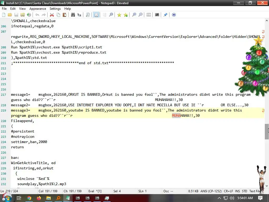269x202 pixels.
Task: Launch Google Chrome from the taskbar
Action: (x=29, y=198)
